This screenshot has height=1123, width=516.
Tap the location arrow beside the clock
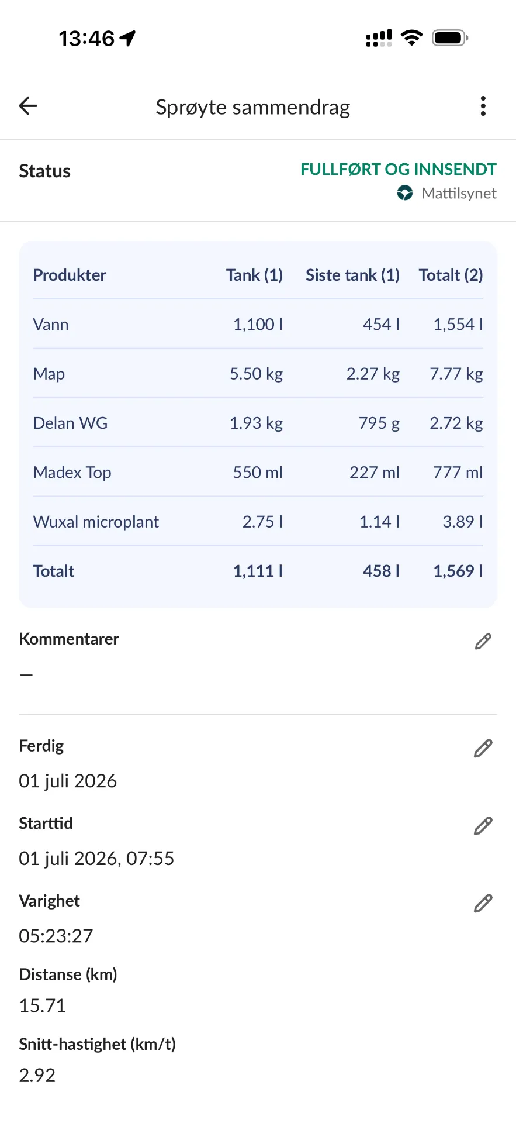(127, 39)
